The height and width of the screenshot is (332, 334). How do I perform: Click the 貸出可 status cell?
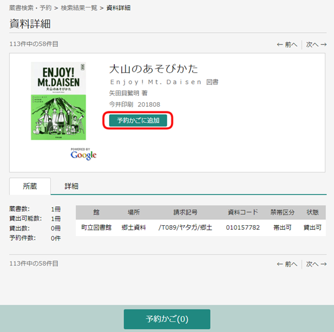pos(313,227)
